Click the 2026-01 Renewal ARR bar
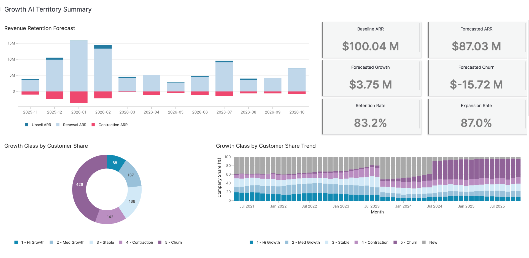This screenshot has height=258, width=529. (79, 66)
